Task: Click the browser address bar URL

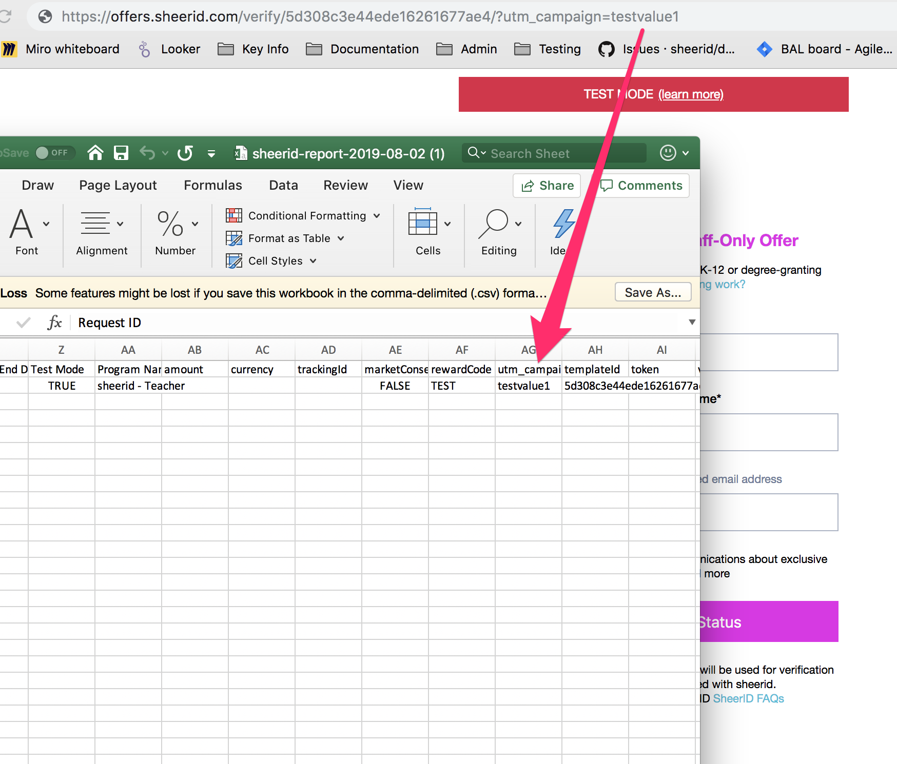Action: point(370,16)
